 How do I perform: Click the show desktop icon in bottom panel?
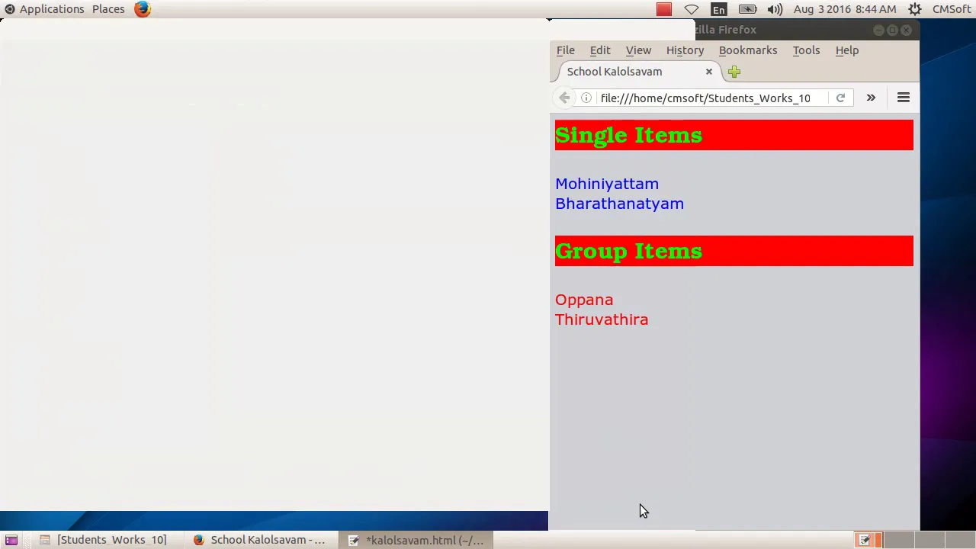pyautogui.click(x=11, y=540)
